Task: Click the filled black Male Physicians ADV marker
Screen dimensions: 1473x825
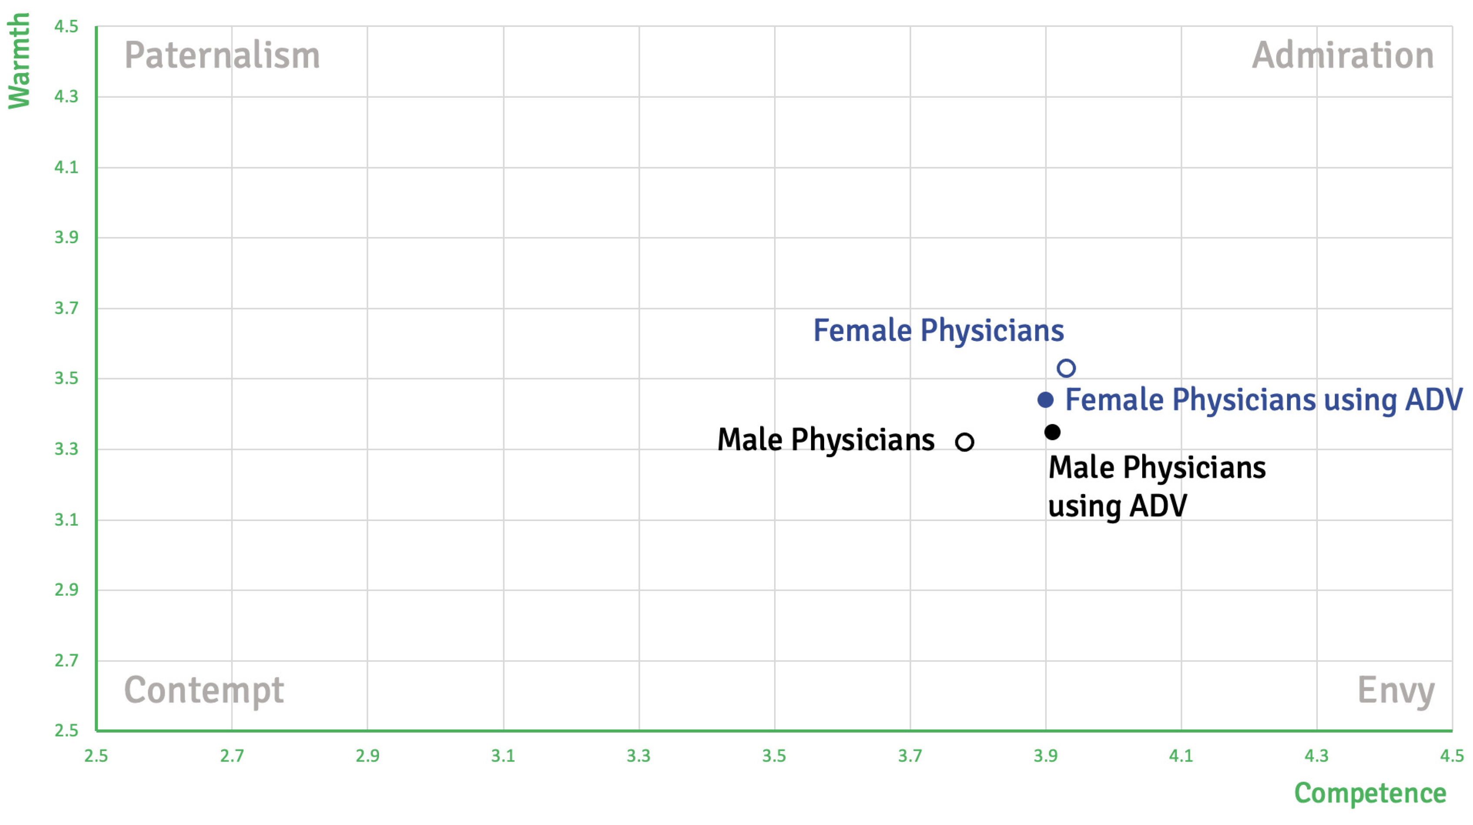Action: (x=1052, y=432)
